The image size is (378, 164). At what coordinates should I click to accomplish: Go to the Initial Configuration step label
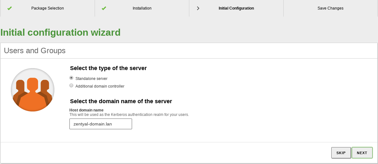(x=236, y=8)
